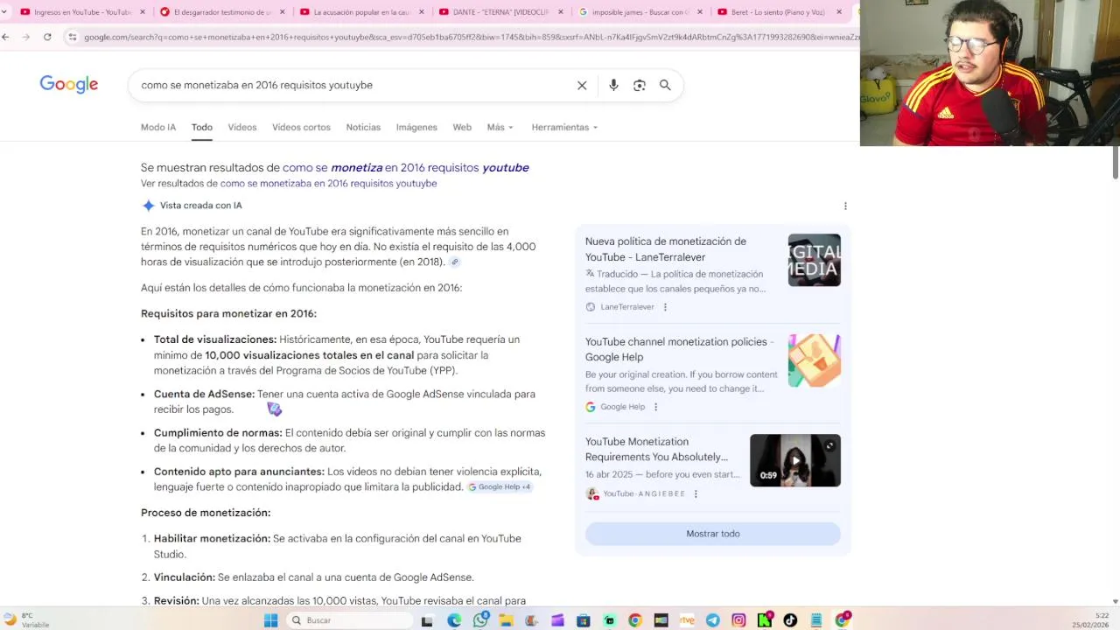Play the 0:59 ANGIEBEE video thumbnail

[795, 460]
